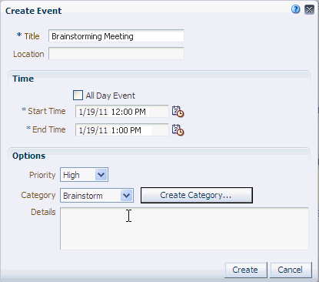Click the All Day Event label text
The height and width of the screenshot is (282, 319).
click(110, 96)
